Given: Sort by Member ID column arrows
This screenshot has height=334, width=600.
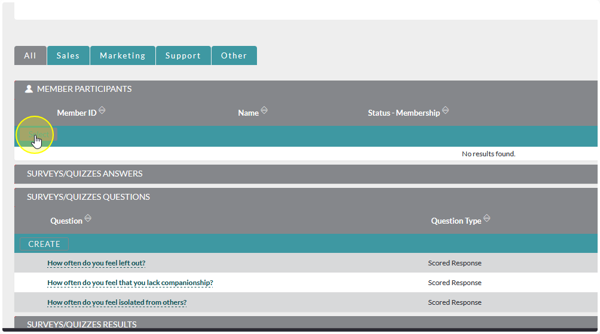Looking at the screenshot, I should click(x=102, y=111).
